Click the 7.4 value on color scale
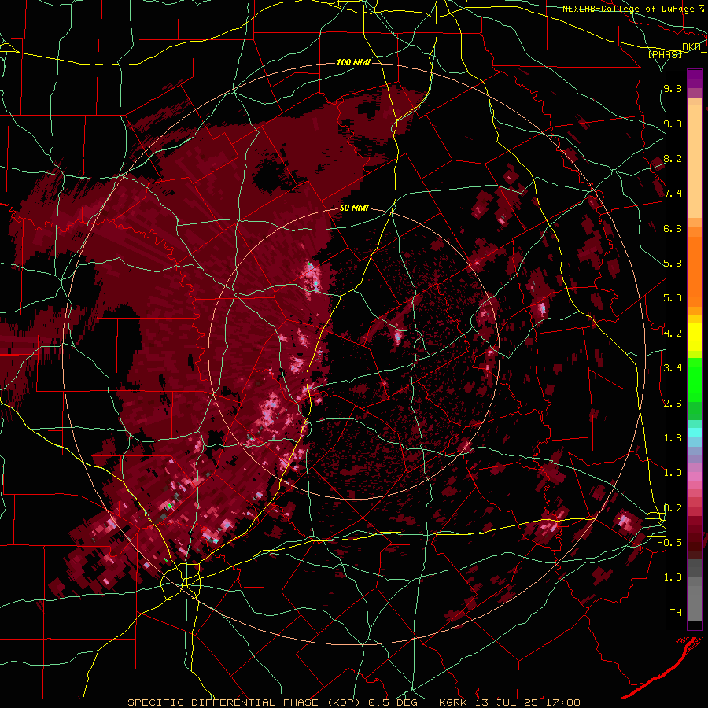The height and width of the screenshot is (708, 708). tap(673, 194)
